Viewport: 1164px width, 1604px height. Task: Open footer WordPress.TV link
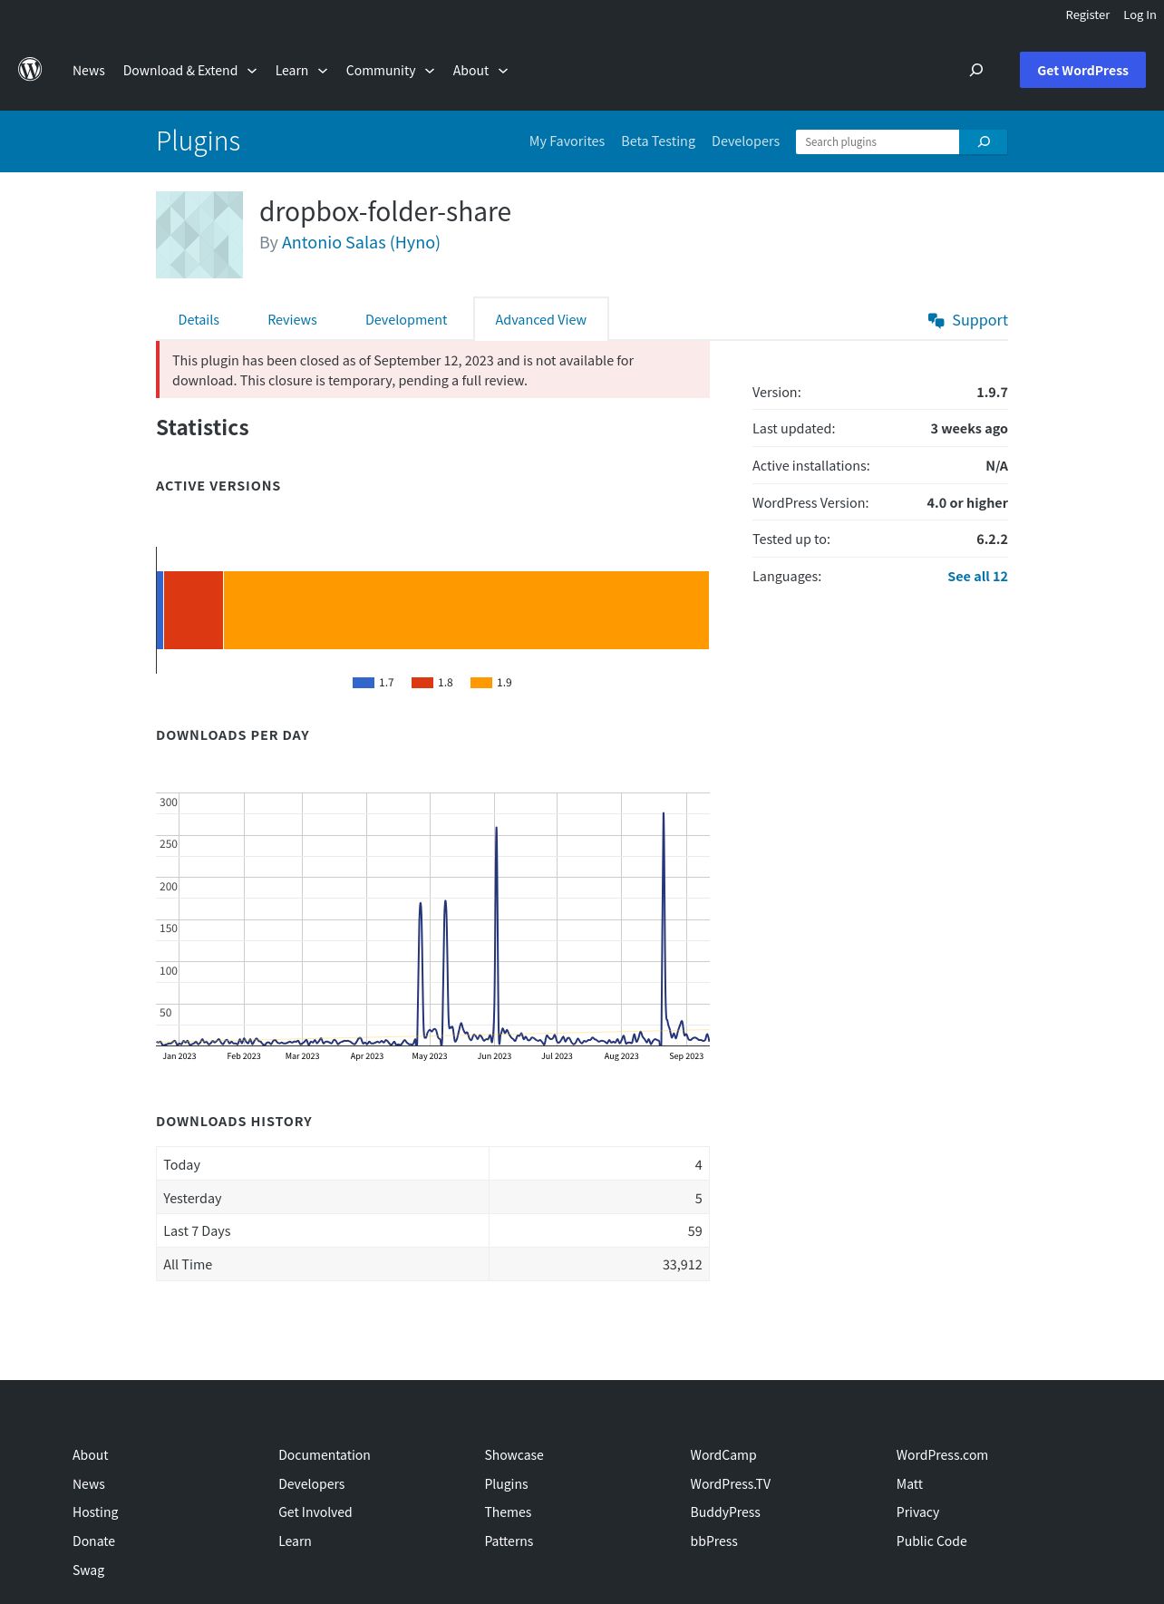tap(731, 1484)
